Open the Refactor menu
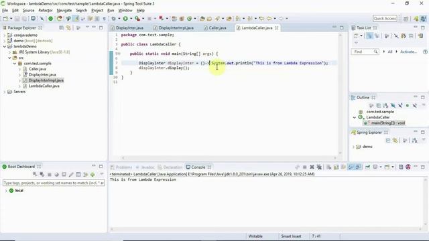The height and width of the screenshot is (241, 429). click(x=46, y=11)
